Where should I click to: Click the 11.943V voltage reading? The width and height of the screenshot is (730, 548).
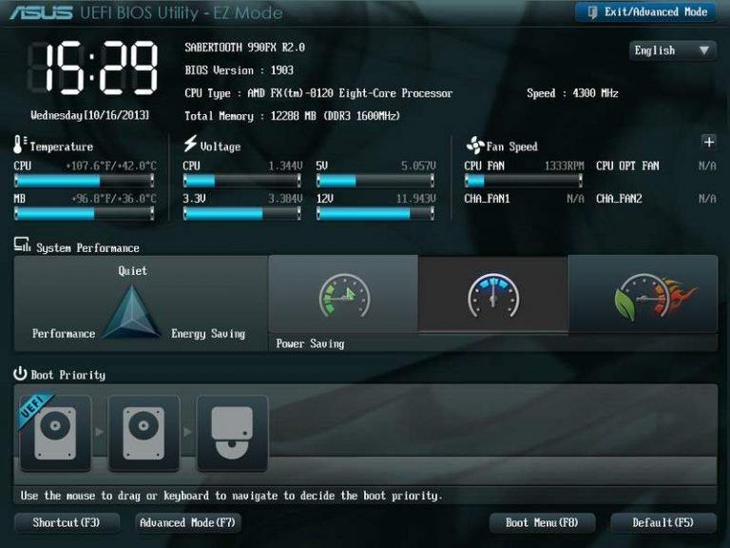click(x=416, y=199)
